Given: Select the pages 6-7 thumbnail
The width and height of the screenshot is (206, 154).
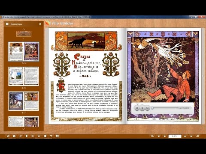Looking at the screenshot, I should point(24,101).
